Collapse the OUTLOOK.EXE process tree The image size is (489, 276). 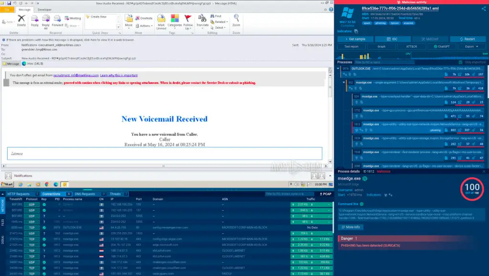(x=338, y=69)
